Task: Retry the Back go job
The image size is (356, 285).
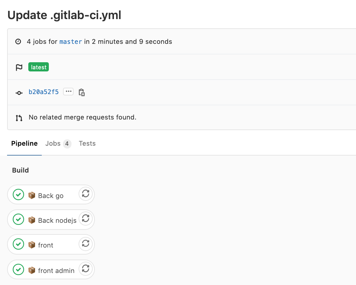Action: (x=86, y=194)
